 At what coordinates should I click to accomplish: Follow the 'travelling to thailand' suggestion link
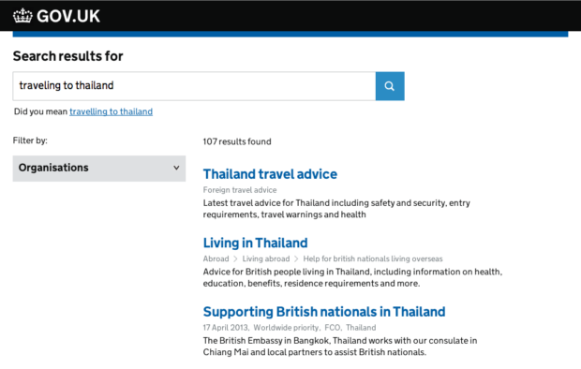[x=112, y=111]
